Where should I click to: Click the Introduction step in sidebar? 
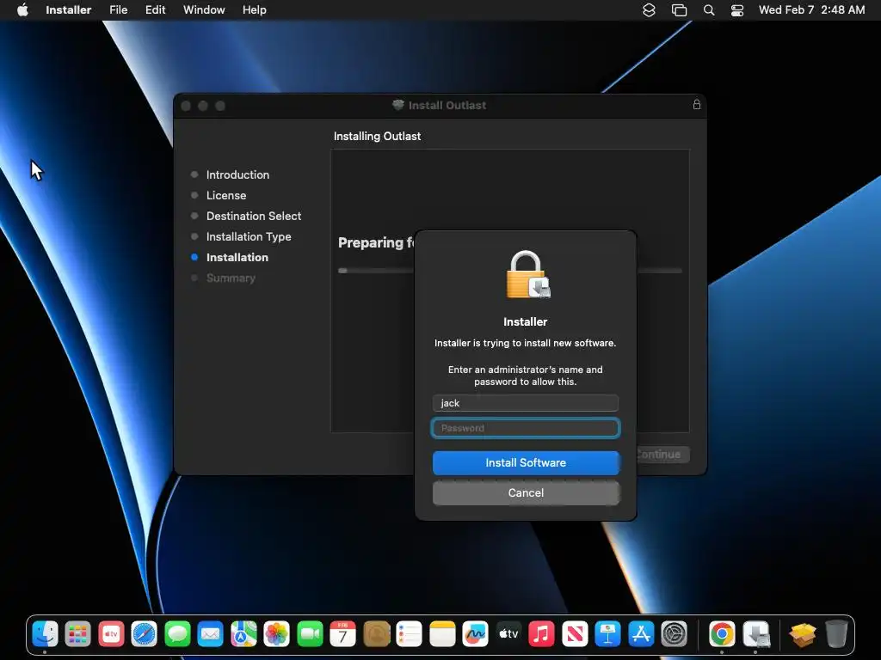[x=237, y=174]
